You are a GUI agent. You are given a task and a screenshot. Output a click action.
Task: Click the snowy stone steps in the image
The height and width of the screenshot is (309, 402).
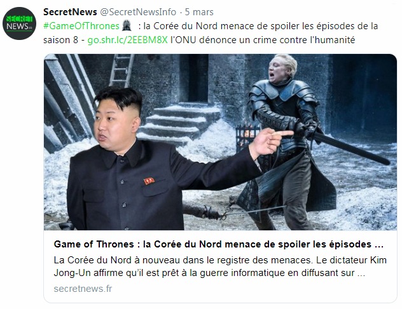pos(179,123)
